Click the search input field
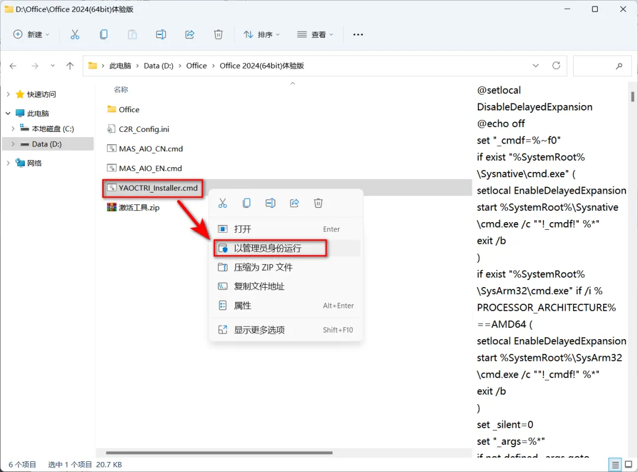This screenshot has width=638, height=472. [x=602, y=66]
